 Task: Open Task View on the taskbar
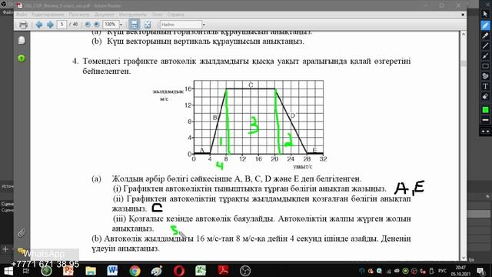tap(26, 271)
